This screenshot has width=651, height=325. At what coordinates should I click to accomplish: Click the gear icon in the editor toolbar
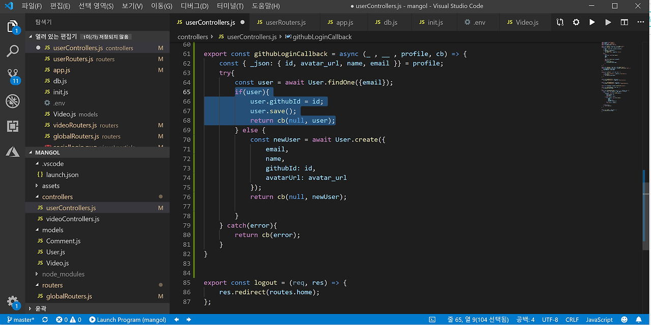coord(576,22)
